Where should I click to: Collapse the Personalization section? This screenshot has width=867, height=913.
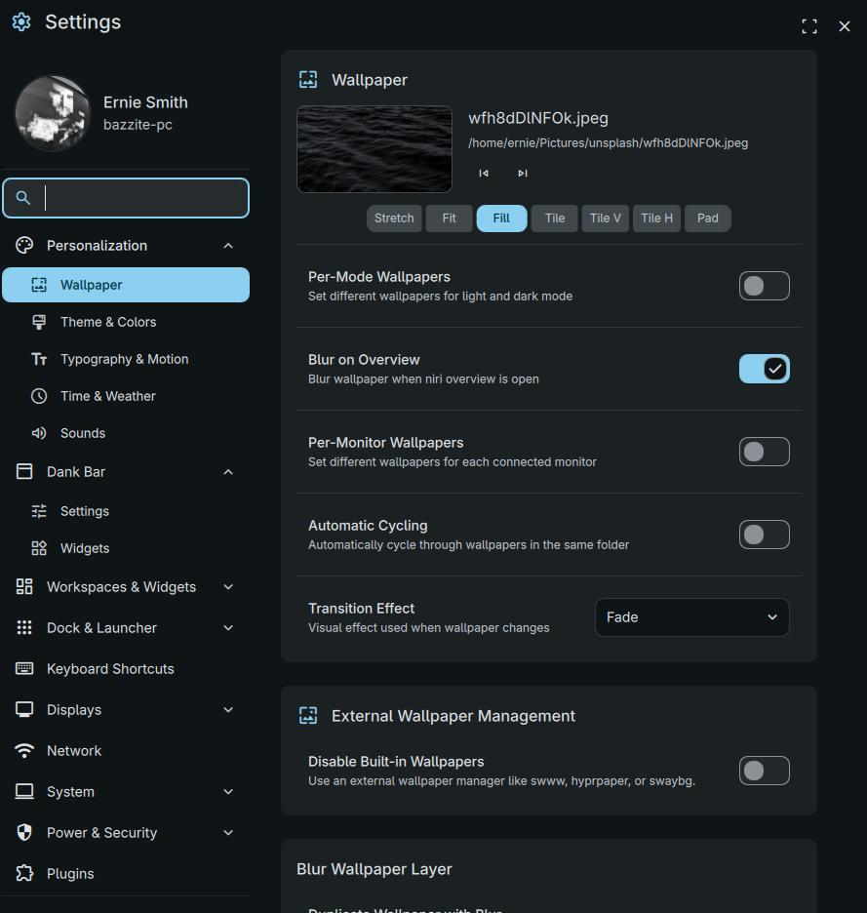pos(227,245)
